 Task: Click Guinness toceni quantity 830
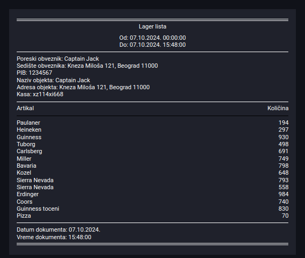pyautogui.click(x=283, y=209)
